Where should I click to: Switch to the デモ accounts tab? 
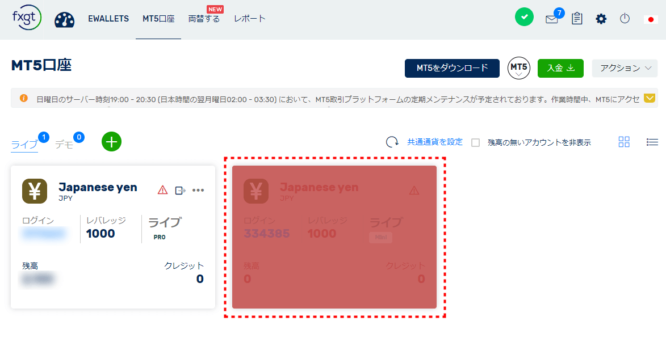pos(64,145)
